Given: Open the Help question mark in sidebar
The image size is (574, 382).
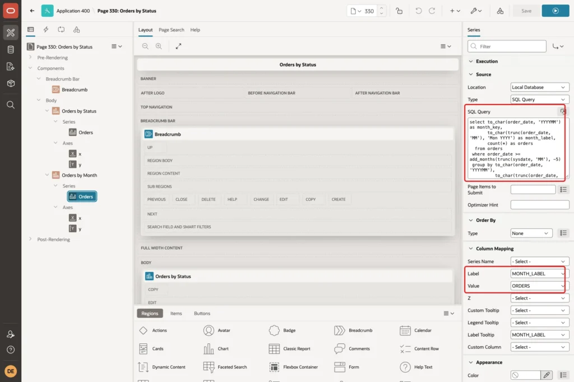Looking at the screenshot, I should pyautogui.click(x=11, y=350).
